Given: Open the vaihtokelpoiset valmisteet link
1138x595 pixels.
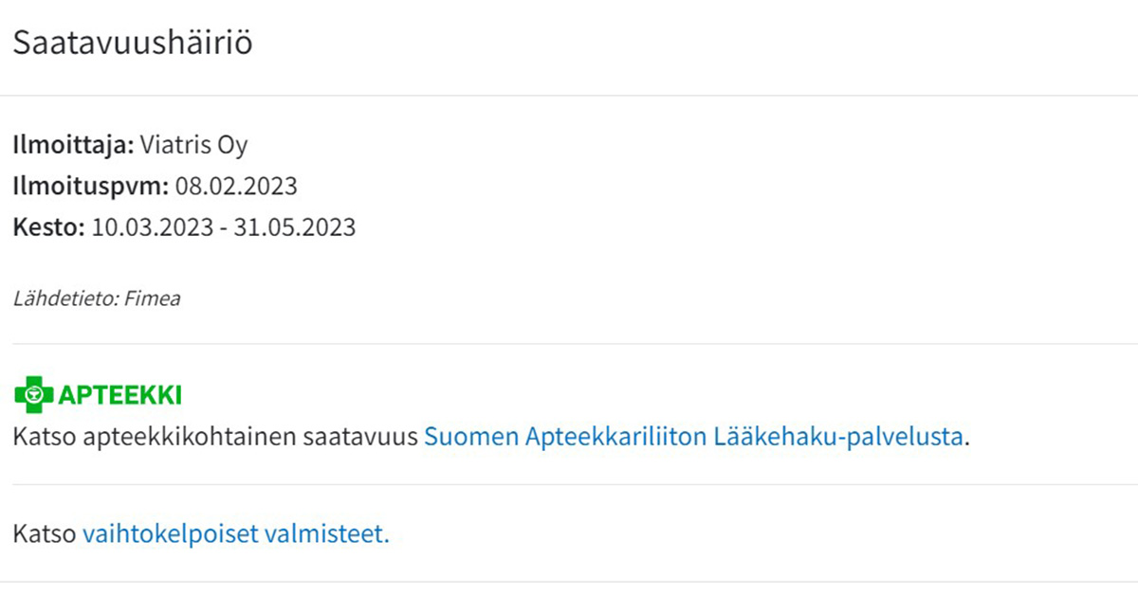Looking at the screenshot, I should (235, 533).
